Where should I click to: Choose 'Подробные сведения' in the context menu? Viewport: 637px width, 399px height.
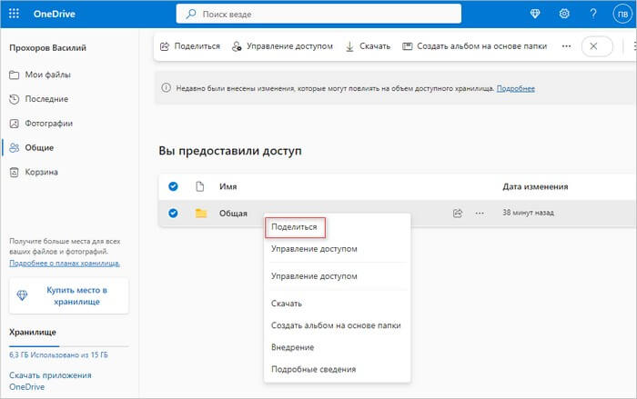click(313, 369)
